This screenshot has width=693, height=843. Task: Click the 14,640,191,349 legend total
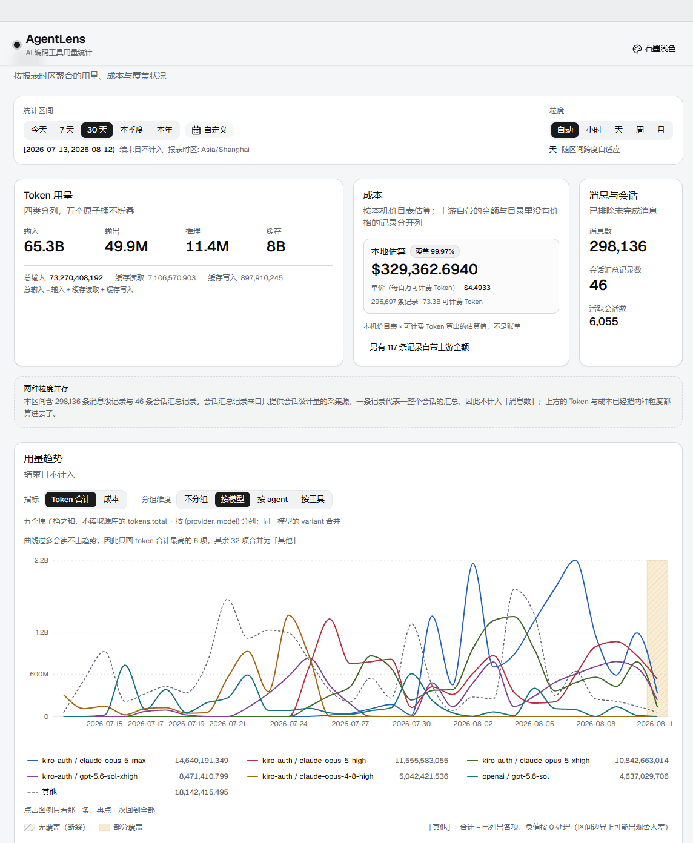202,761
